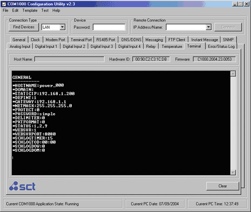Click the WEBSVRPORT:8080 terminal line
This screenshot has height=212, width=251.
34,134
